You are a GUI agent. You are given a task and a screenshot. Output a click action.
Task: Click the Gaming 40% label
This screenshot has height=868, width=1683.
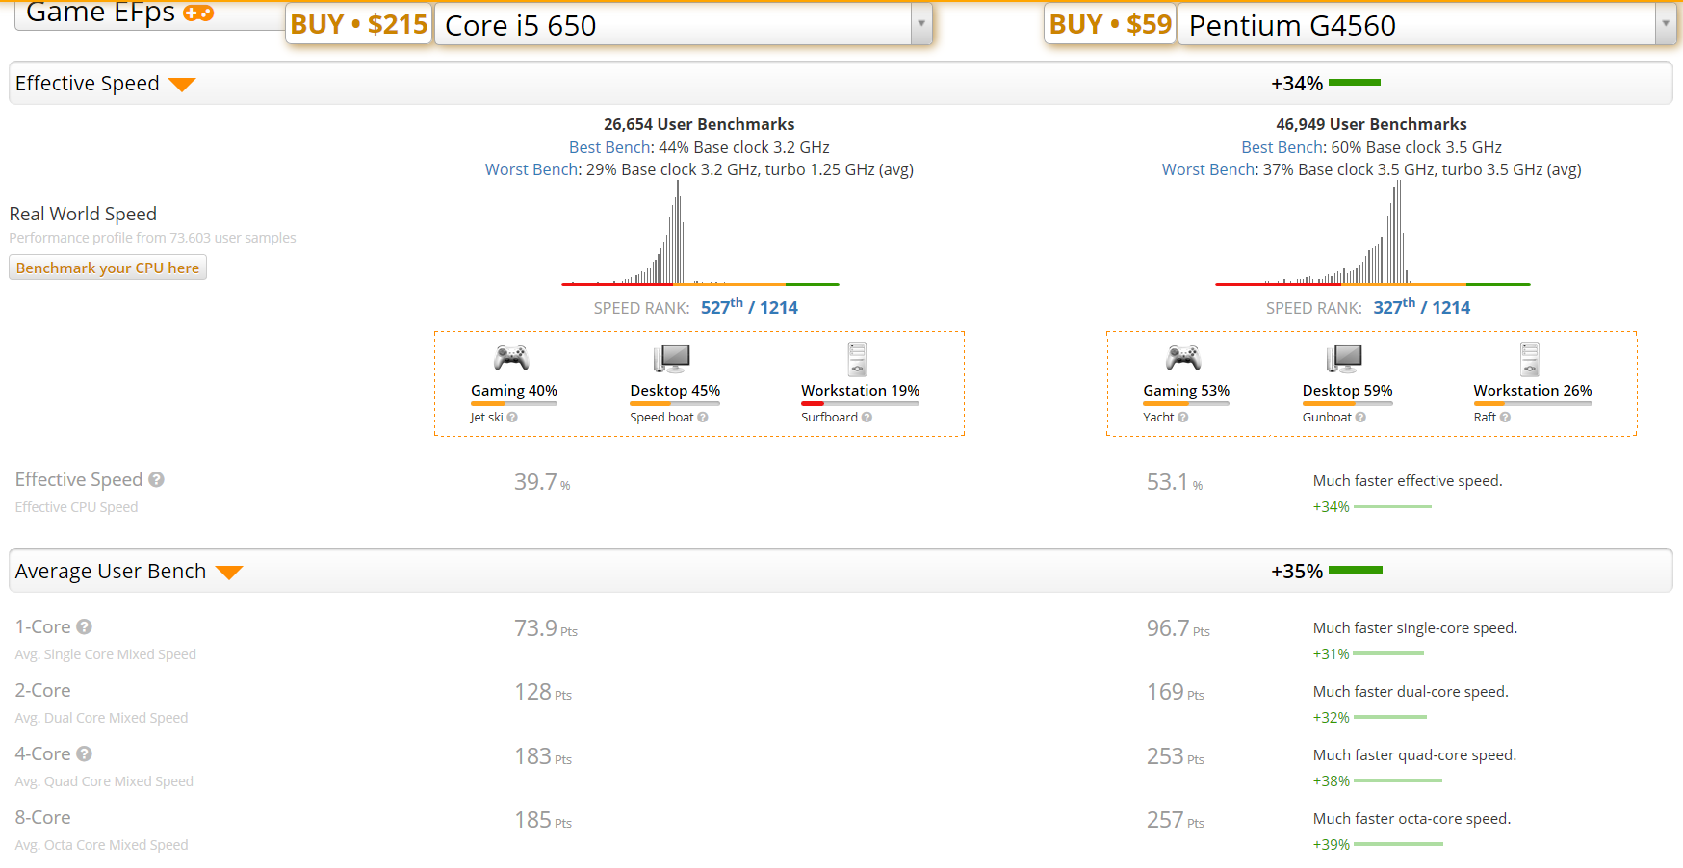pyautogui.click(x=514, y=390)
